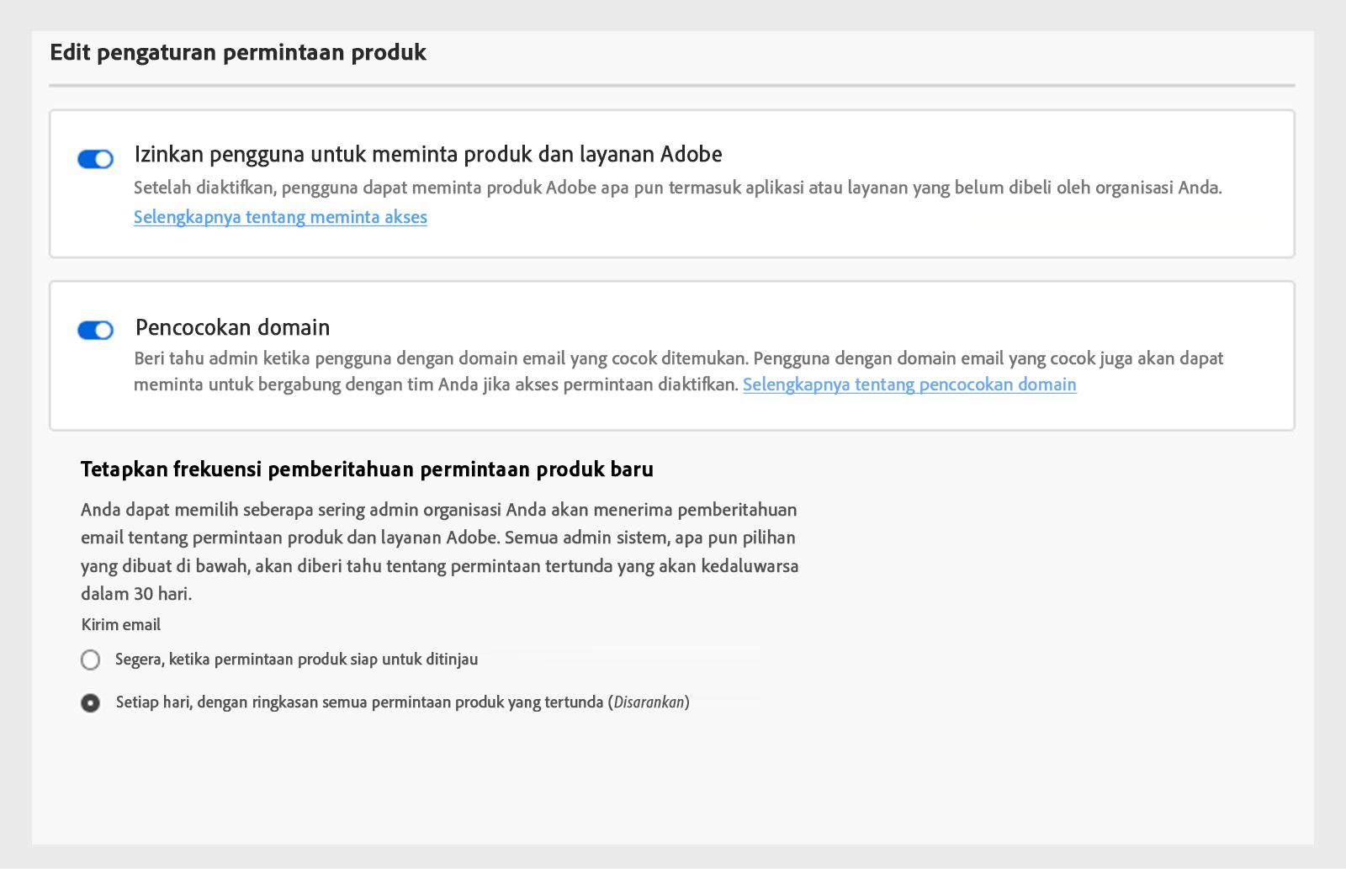Click the italic "Disarankan" recommendation text
The width and height of the screenshot is (1346, 869).
(x=649, y=702)
